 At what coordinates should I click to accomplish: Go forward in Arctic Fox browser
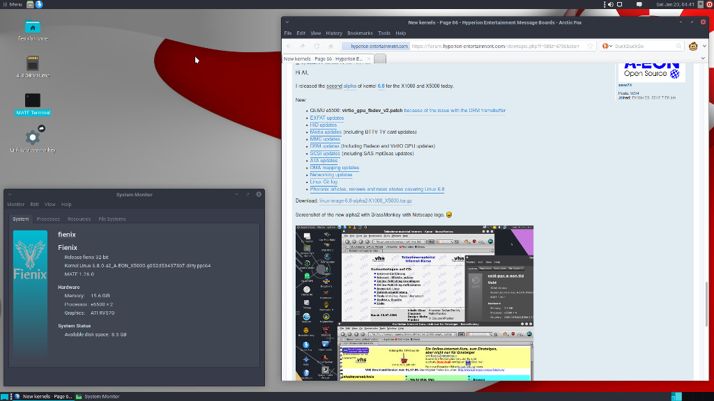point(303,47)
